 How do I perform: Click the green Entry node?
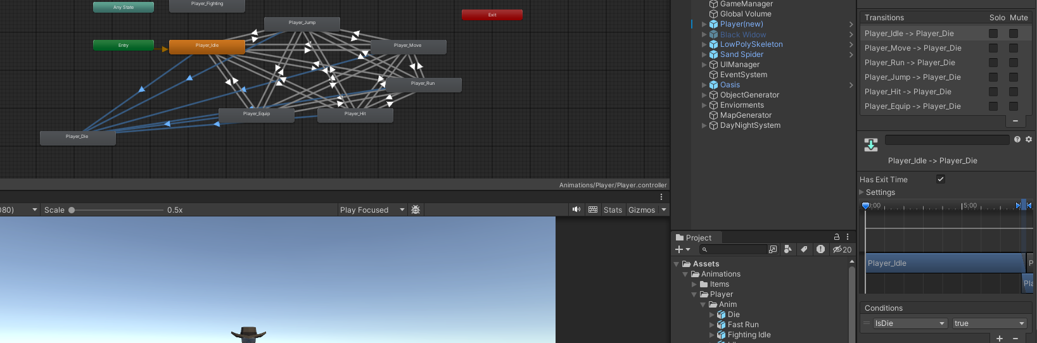124,45
